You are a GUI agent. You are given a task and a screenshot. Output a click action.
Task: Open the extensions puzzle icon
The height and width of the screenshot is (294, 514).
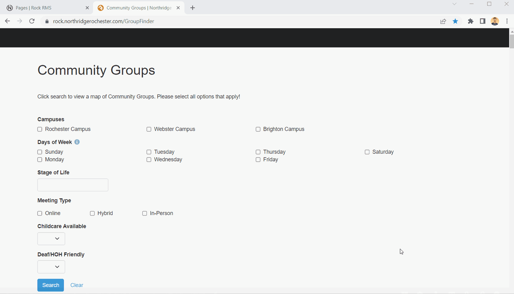pyautogui.click(x=471, y=21)
